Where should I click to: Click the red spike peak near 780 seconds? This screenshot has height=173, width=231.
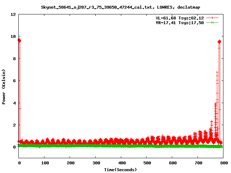point(219,42)
